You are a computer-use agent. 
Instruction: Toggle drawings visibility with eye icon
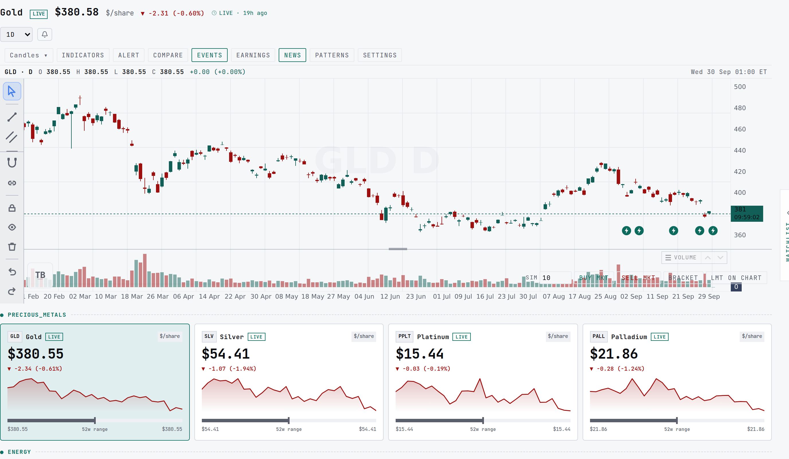click(x=12, y=227)
